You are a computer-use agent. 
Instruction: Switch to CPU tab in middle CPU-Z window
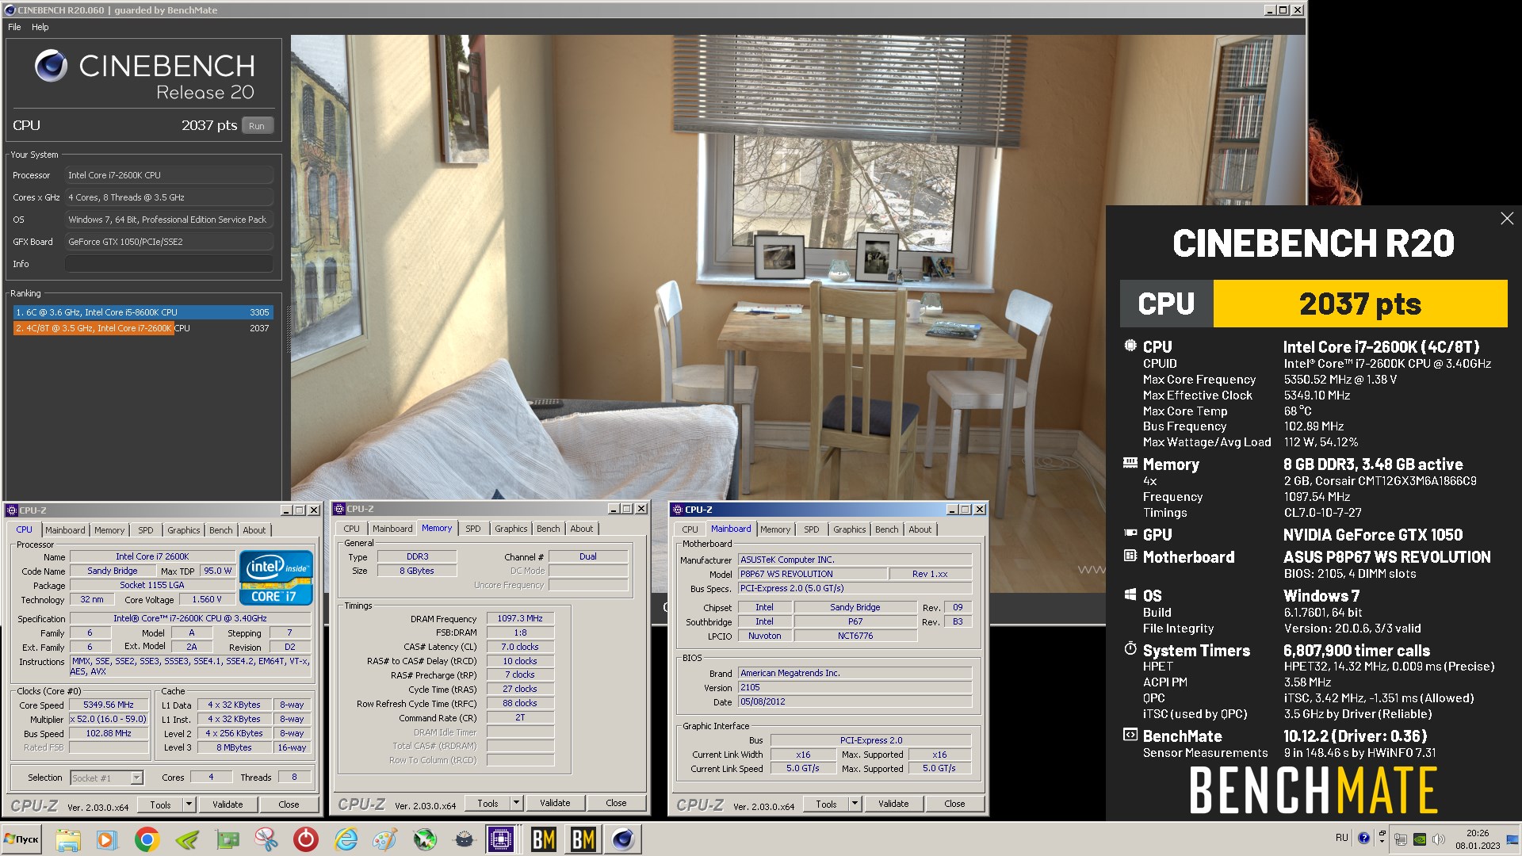[x=352, y=529]
